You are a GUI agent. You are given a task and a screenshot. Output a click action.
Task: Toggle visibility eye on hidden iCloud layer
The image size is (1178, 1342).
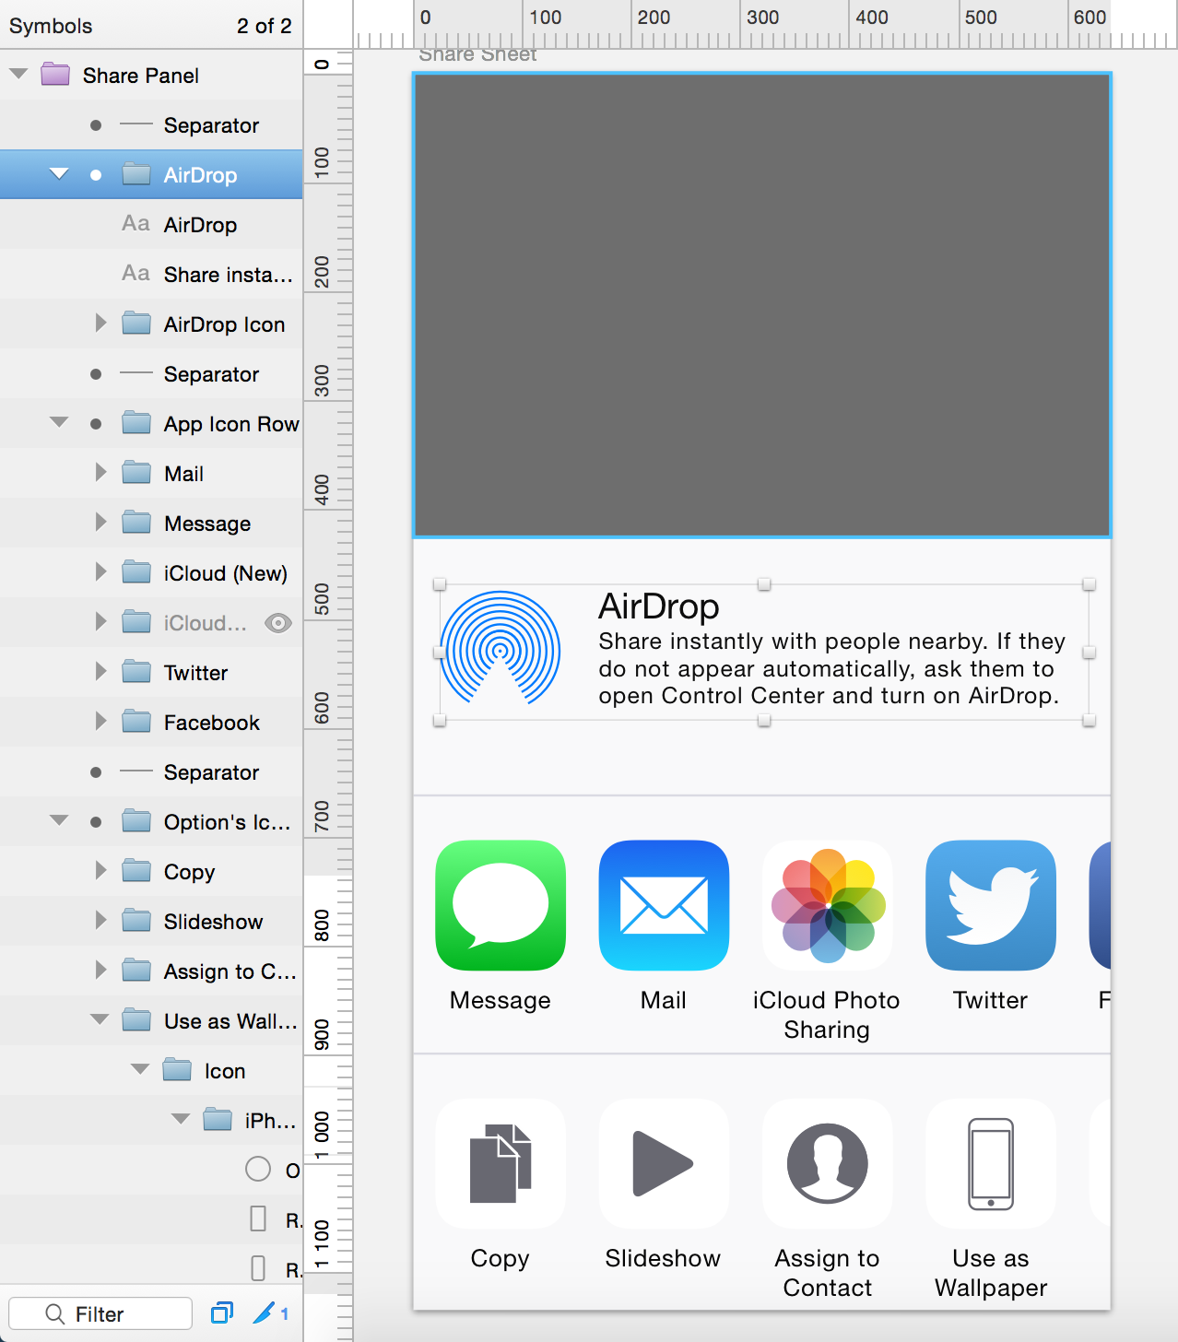point(278,623)
